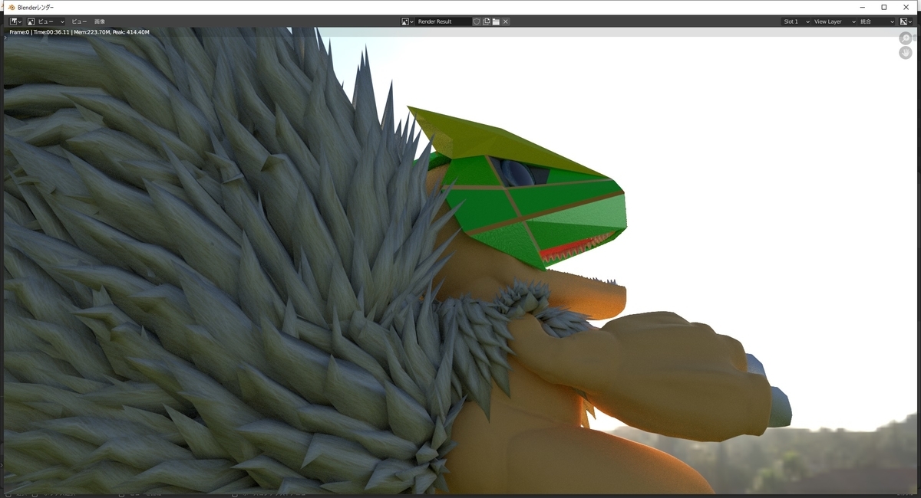921x498 pixels.
Task: Minimize the Blenderレンダー window
Action: (862, 7)
